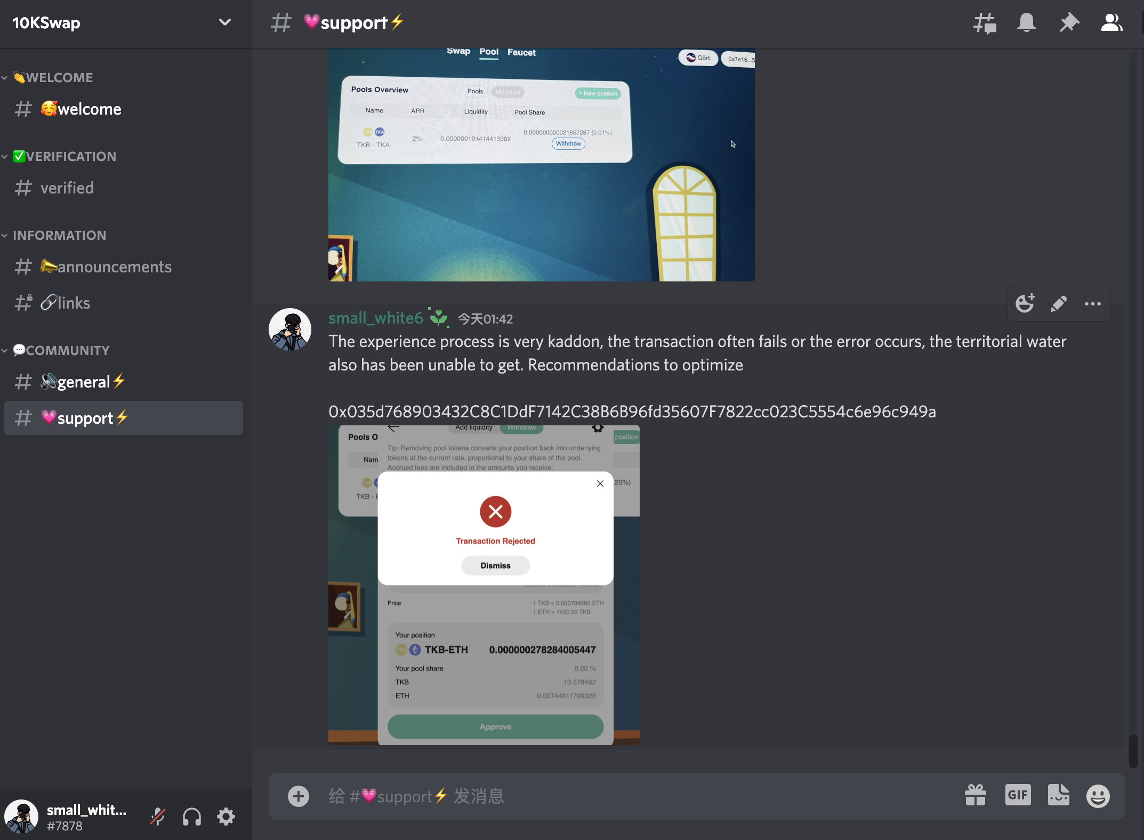Open more message options ellipsis
This screenshot has height=840, width=1144.
[x=1093, y=304]
